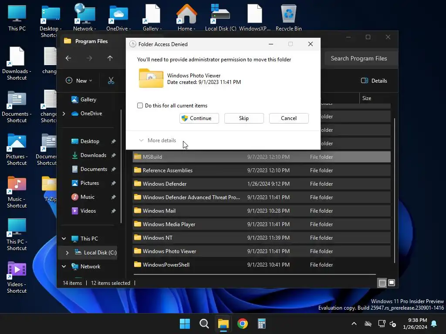
Task: Select Local Disk (C:) in the tree
Action: tap(95, 253)
